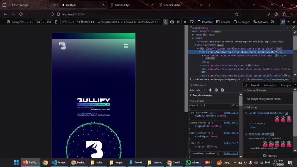
Task: Toggle .cls class panel
Action: point(198,90)
